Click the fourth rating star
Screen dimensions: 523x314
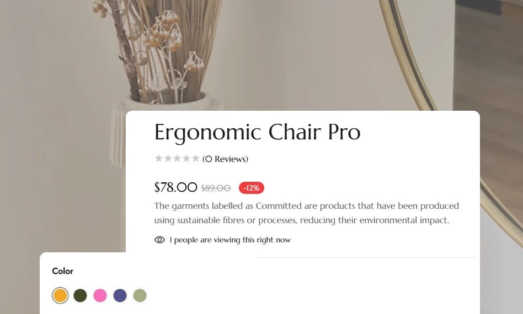pyautogui.click(x=186, y=159)
